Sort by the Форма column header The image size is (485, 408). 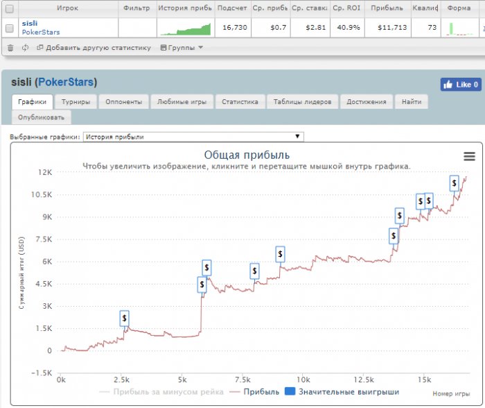click(x=459, y=8)
